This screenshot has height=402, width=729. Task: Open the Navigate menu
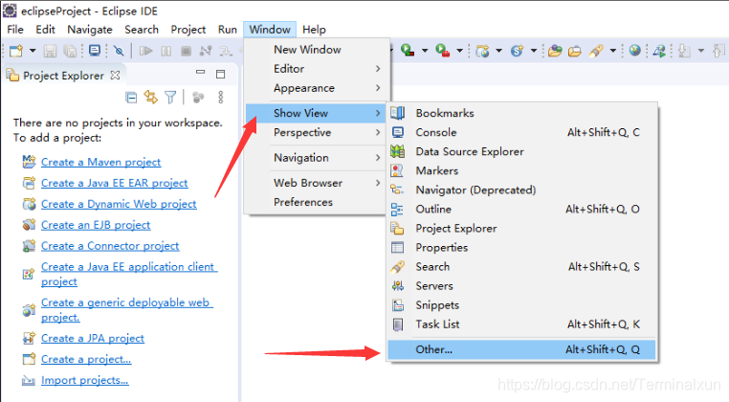(x=90, y=30)
